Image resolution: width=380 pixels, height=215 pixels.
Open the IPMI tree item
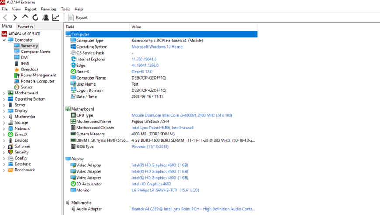(x=25, y=63)
